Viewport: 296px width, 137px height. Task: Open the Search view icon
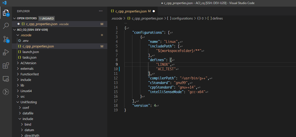coord(6,26)
